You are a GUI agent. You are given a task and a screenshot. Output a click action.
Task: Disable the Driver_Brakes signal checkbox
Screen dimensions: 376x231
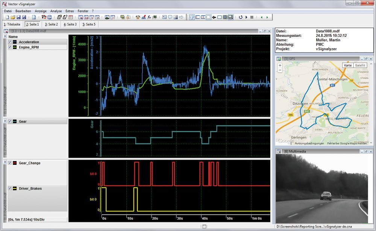[x=10, y=188]
